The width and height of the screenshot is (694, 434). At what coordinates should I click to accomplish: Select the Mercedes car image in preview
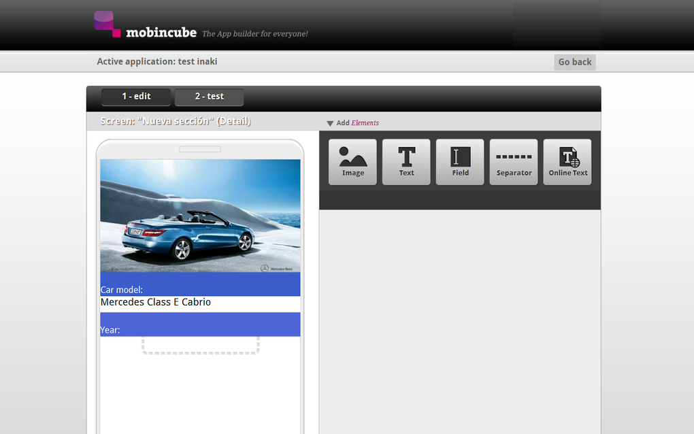[x=200, y=216]
